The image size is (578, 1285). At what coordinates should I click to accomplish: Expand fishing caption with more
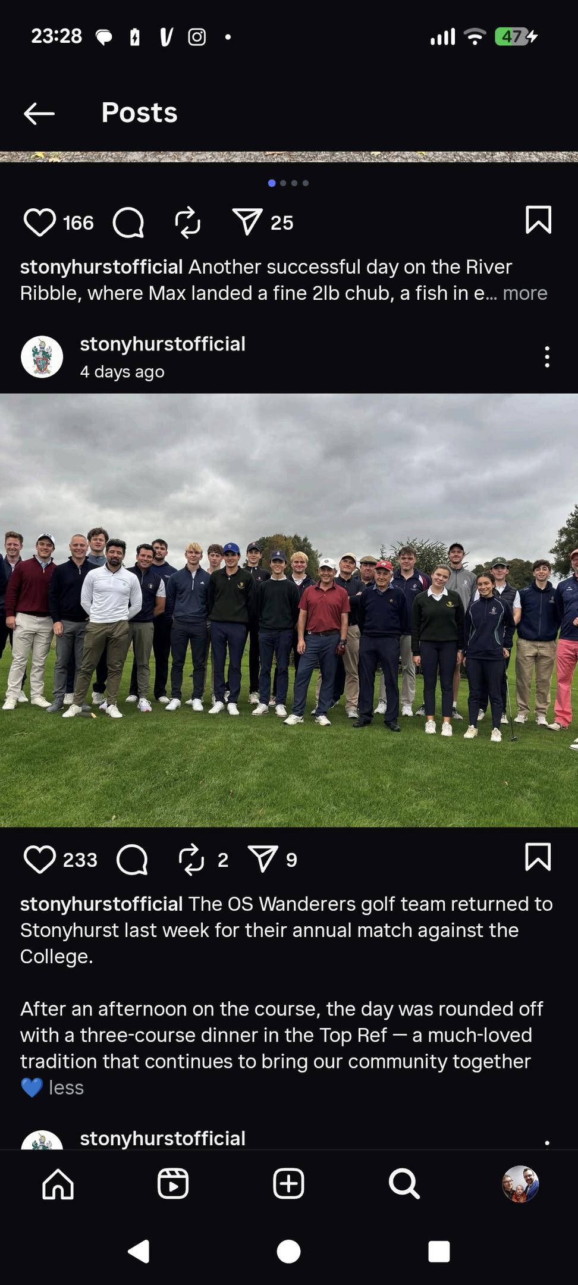525,293
